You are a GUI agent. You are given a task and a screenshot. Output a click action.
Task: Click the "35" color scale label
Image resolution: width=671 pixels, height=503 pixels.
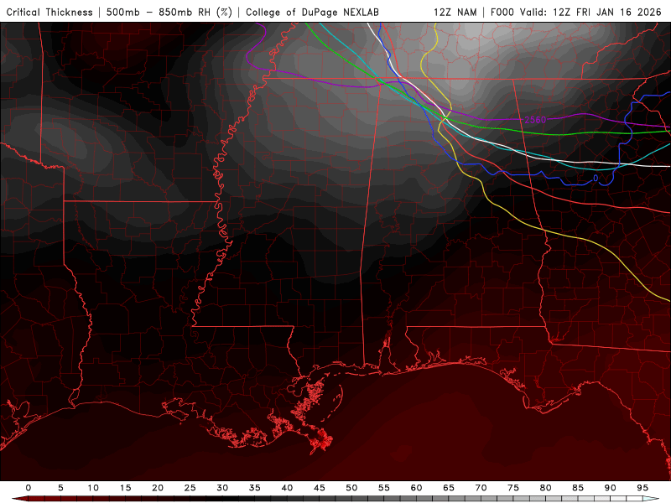click(x=255, y=488)
